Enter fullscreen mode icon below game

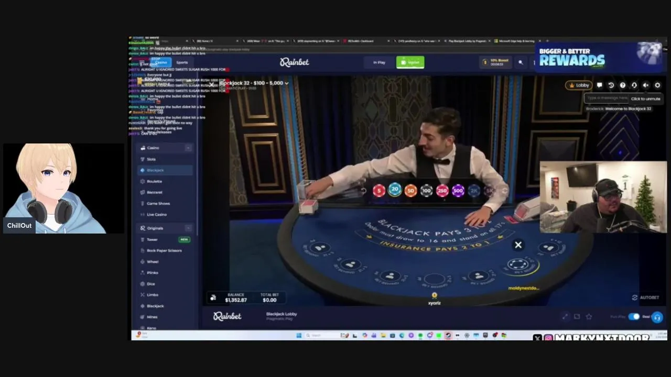click(565, 316)
